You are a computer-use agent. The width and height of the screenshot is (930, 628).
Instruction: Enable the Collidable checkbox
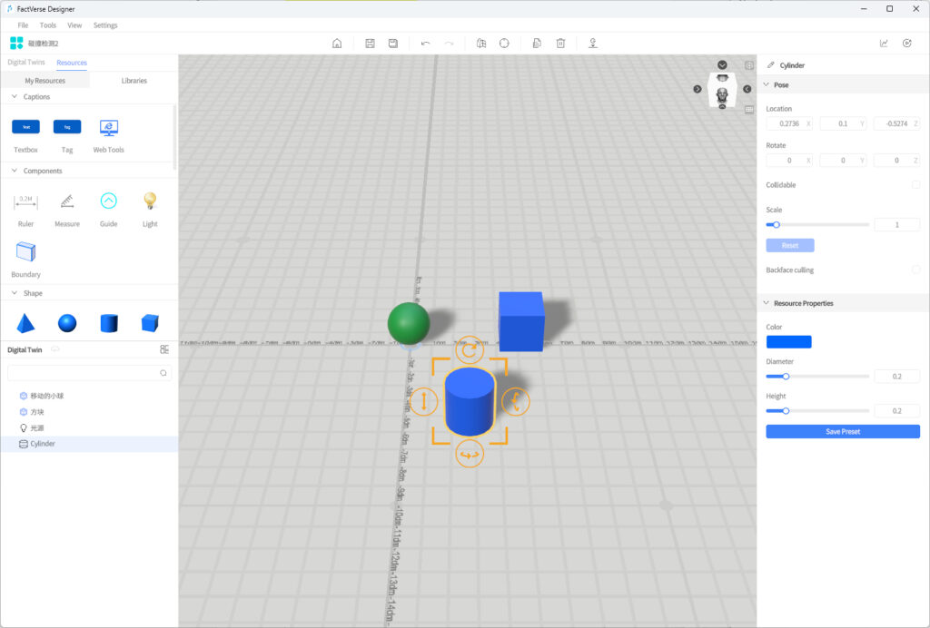[915, 185]
